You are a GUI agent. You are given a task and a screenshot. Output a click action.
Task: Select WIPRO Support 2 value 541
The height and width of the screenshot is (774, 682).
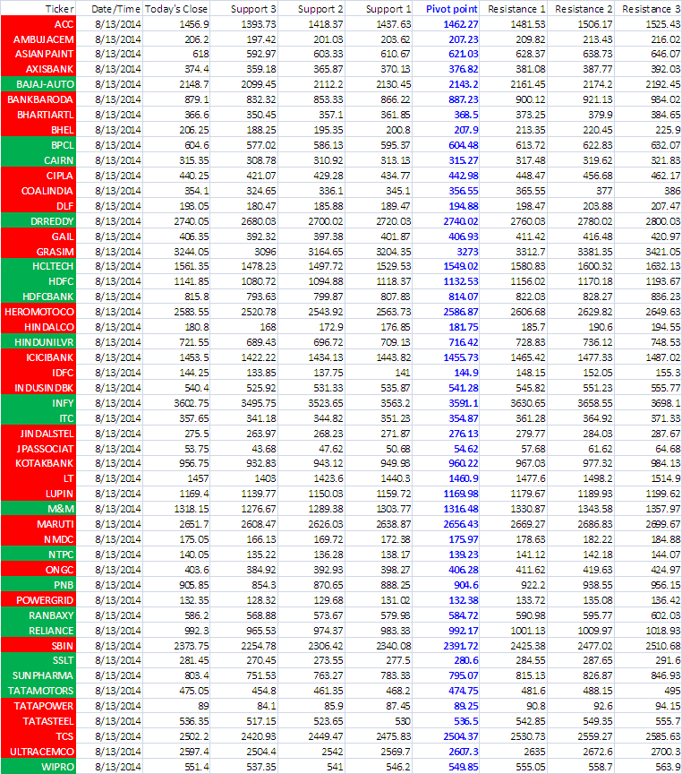point(335,768)
